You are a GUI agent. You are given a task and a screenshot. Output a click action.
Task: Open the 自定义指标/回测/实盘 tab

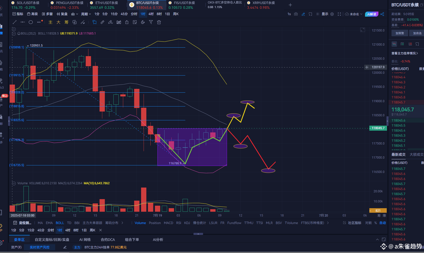point(52,239)
